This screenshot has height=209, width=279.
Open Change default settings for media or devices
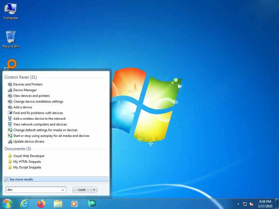point(46,130)
